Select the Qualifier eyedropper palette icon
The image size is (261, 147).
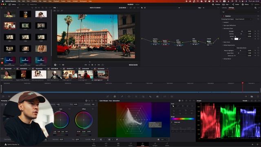point(122,96)
